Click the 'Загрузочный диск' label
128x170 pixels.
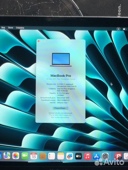pos(48,98)
